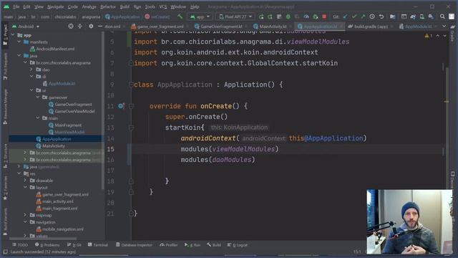Click Collapse All icon in Project panel

click(x=79, y=27)
